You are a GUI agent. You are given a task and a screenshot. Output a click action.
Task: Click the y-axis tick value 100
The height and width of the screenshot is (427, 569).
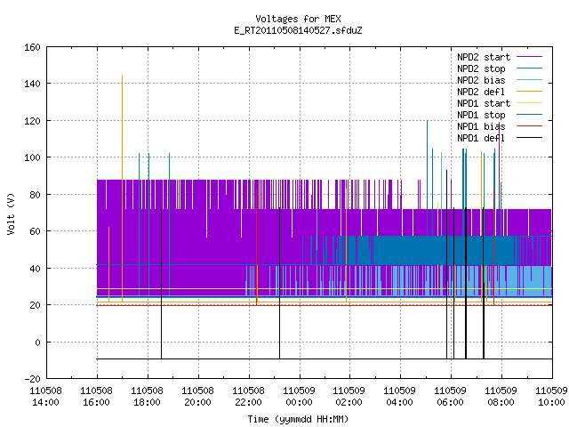click(x=32, y=157)
